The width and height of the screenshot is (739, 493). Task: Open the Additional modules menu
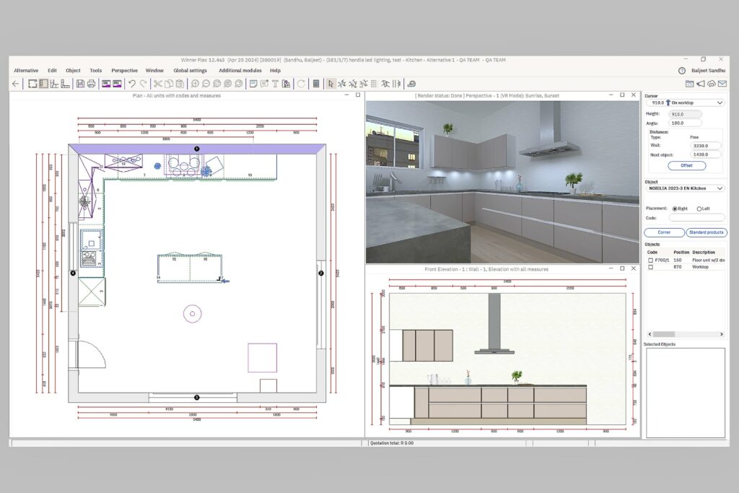tap(240, 71)
